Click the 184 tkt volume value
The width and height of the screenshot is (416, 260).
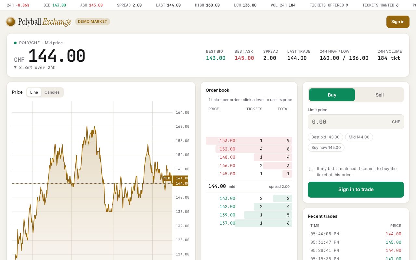389,58
